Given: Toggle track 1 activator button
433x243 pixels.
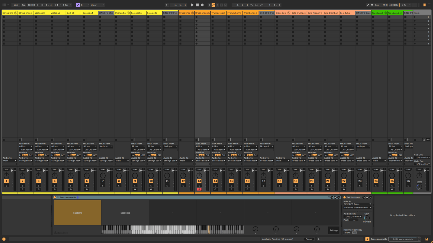Looking at the screenshot, I should pos(6,181).
